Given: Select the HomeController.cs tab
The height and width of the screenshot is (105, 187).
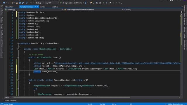Looking at the screenshot, I should (x=27, y=7).
